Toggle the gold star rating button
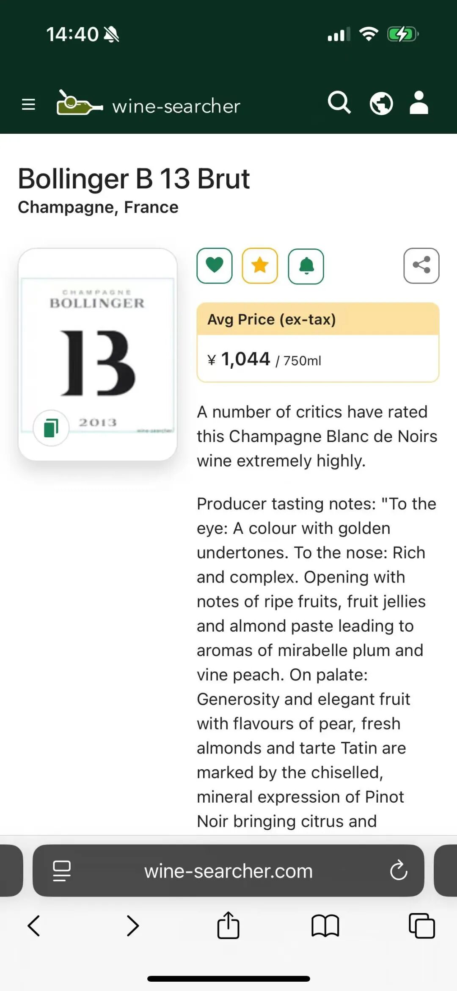 click(260, 265)
